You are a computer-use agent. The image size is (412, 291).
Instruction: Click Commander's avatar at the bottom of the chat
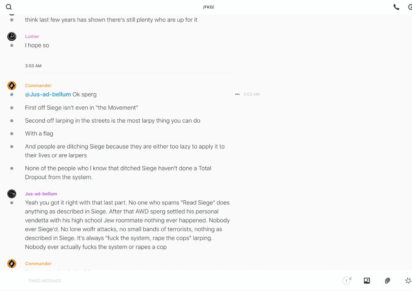coord(12,264)
